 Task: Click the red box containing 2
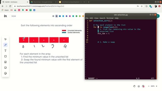(x=64, y=40)
